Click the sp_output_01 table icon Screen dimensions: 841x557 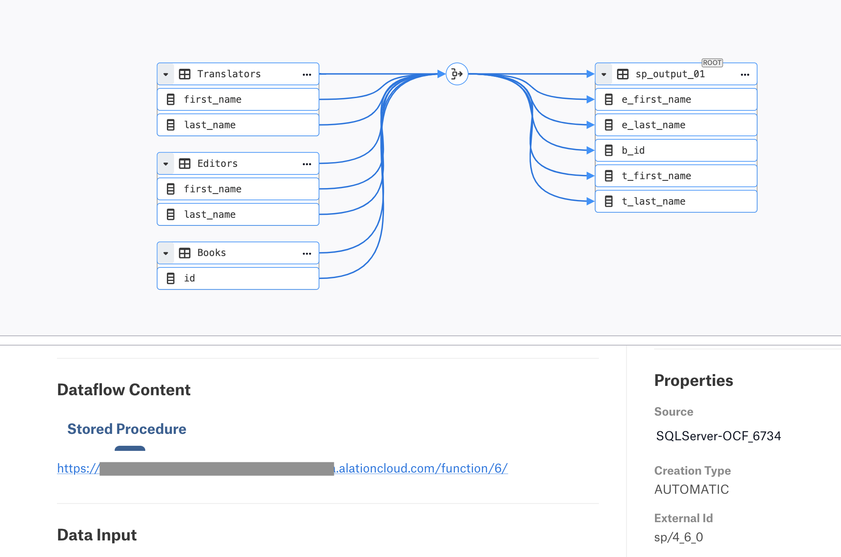(623, 74)
